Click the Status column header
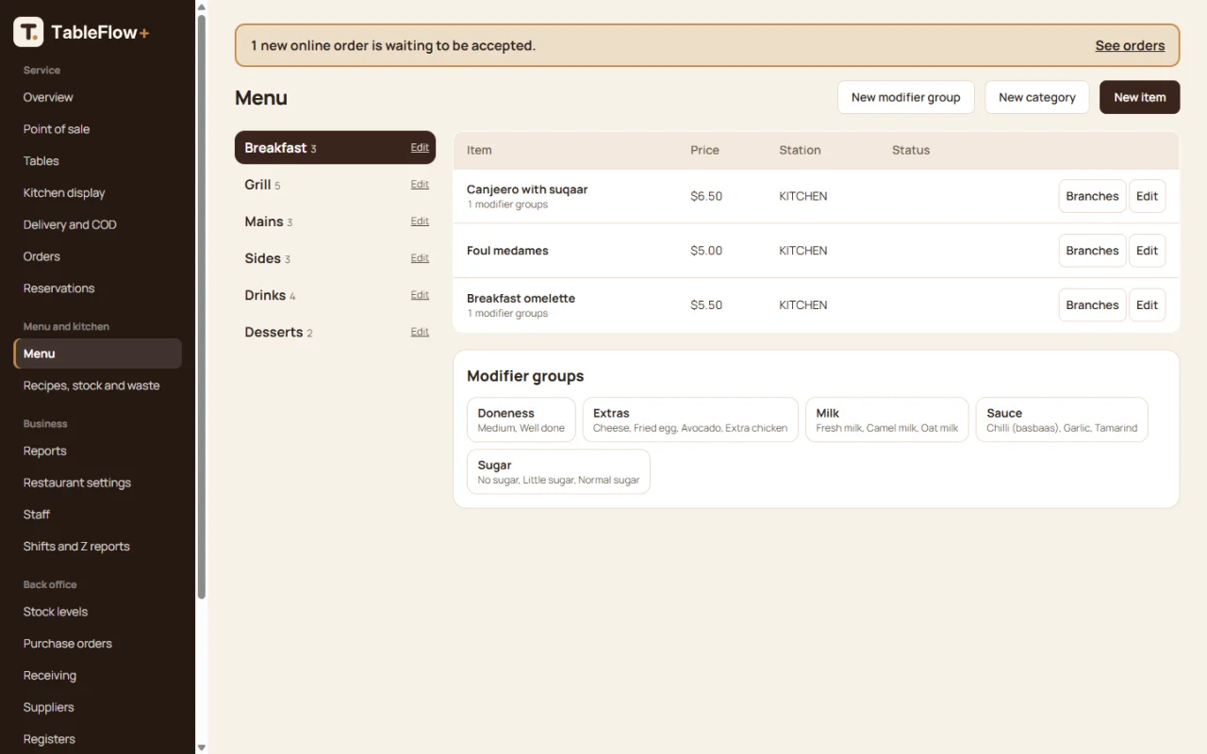The image size is (1207, 754). pos(911,150)
